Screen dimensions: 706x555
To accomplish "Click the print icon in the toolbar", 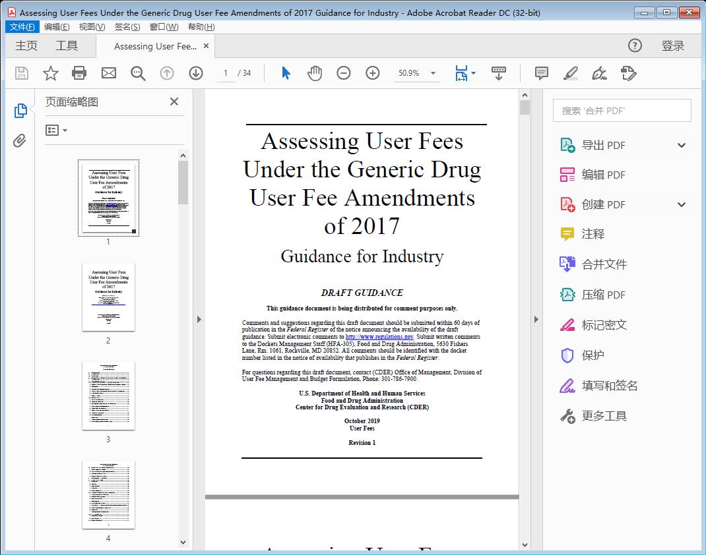I will tap(79, 73).
